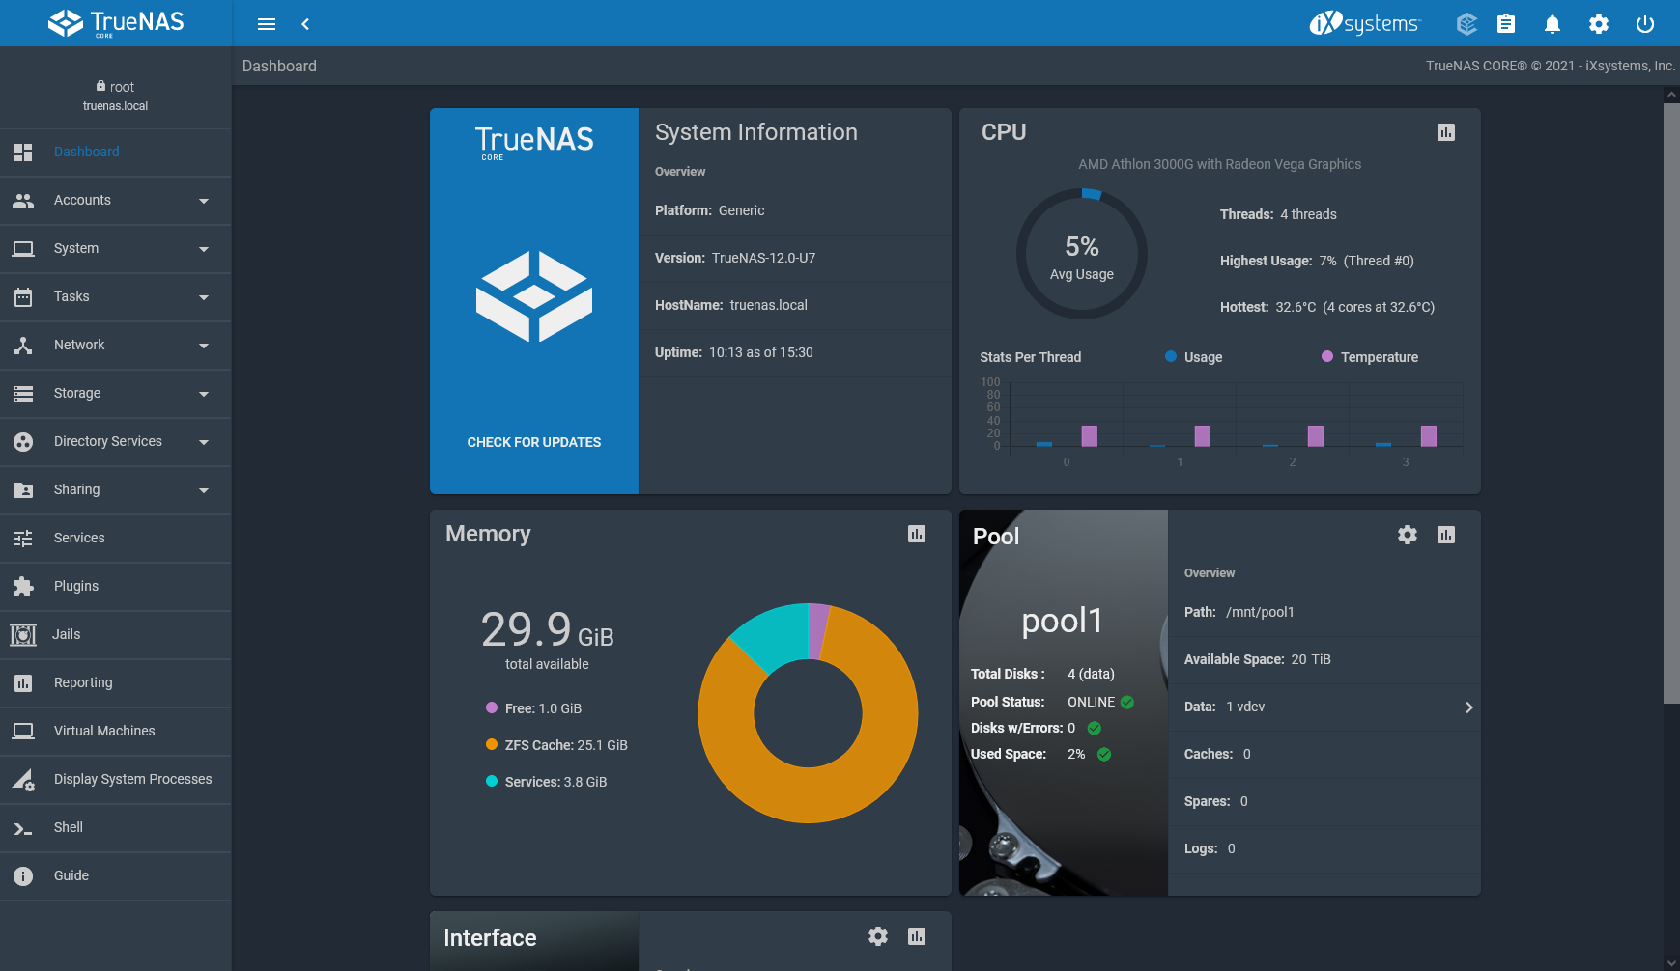Image resolution: width=1680 pixels, height=971 pixels.
Task: Click Version TrueNAS-12.0-U7 text
Action: tap(735, 258)
